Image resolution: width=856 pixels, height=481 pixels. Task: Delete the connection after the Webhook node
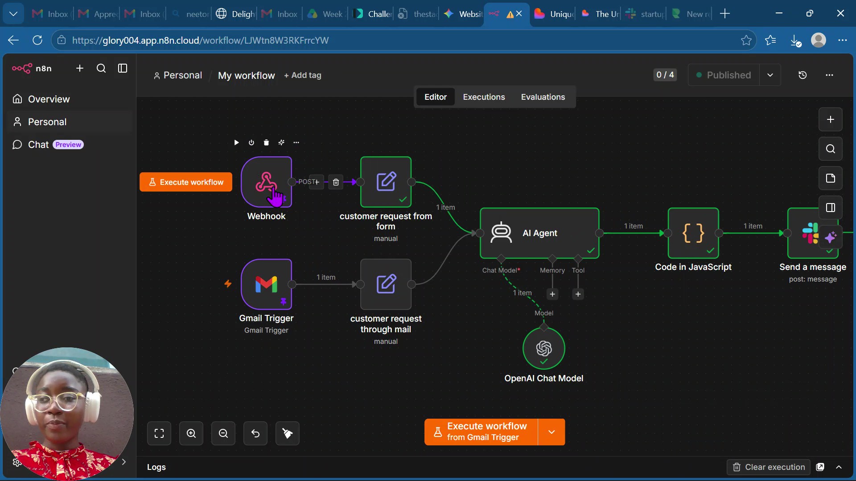tap(336, 182)
